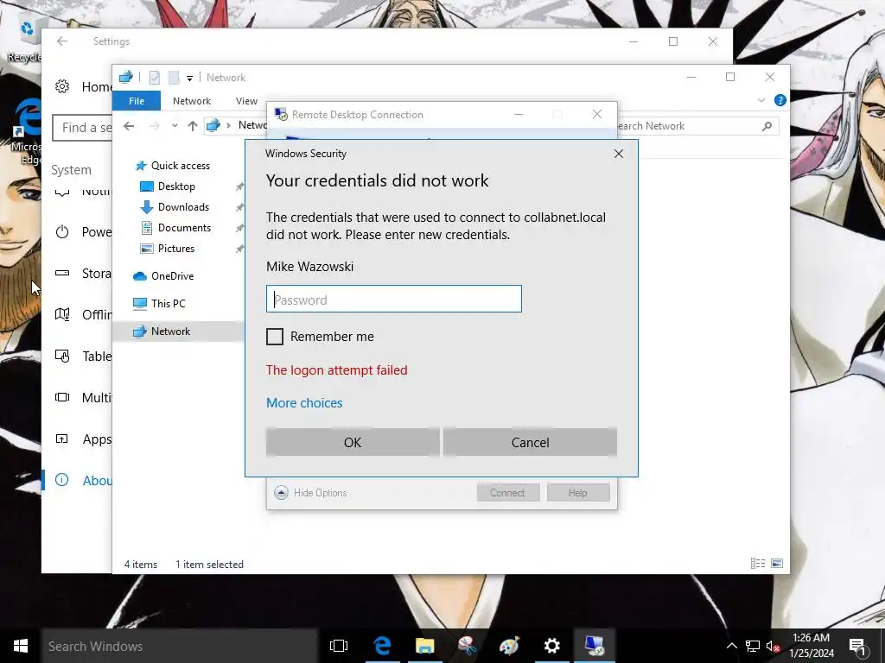Image resolution: width=885 pixels, height=663 pixels.
Task: Open the Action Center notifications icon
Action: 858,646
